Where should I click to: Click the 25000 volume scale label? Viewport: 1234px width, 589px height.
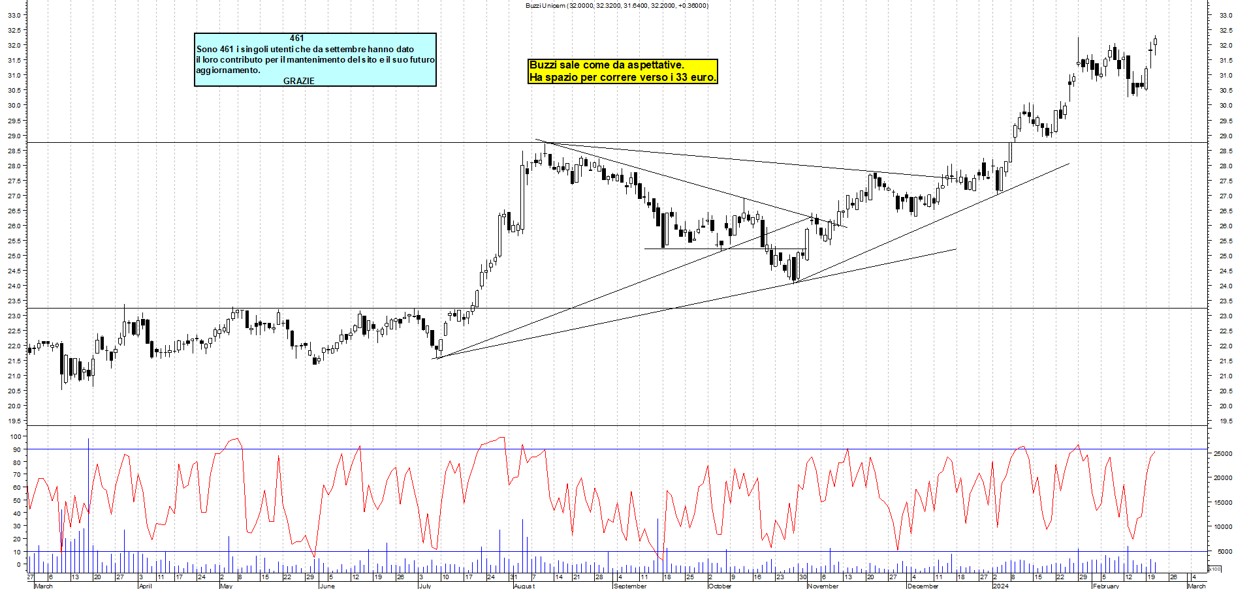pos(1222,453)
